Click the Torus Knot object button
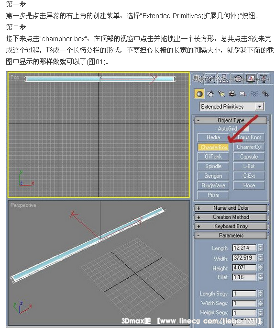This screenshot has width=275, height=329. pyautogui.click(x=249, y=137)
